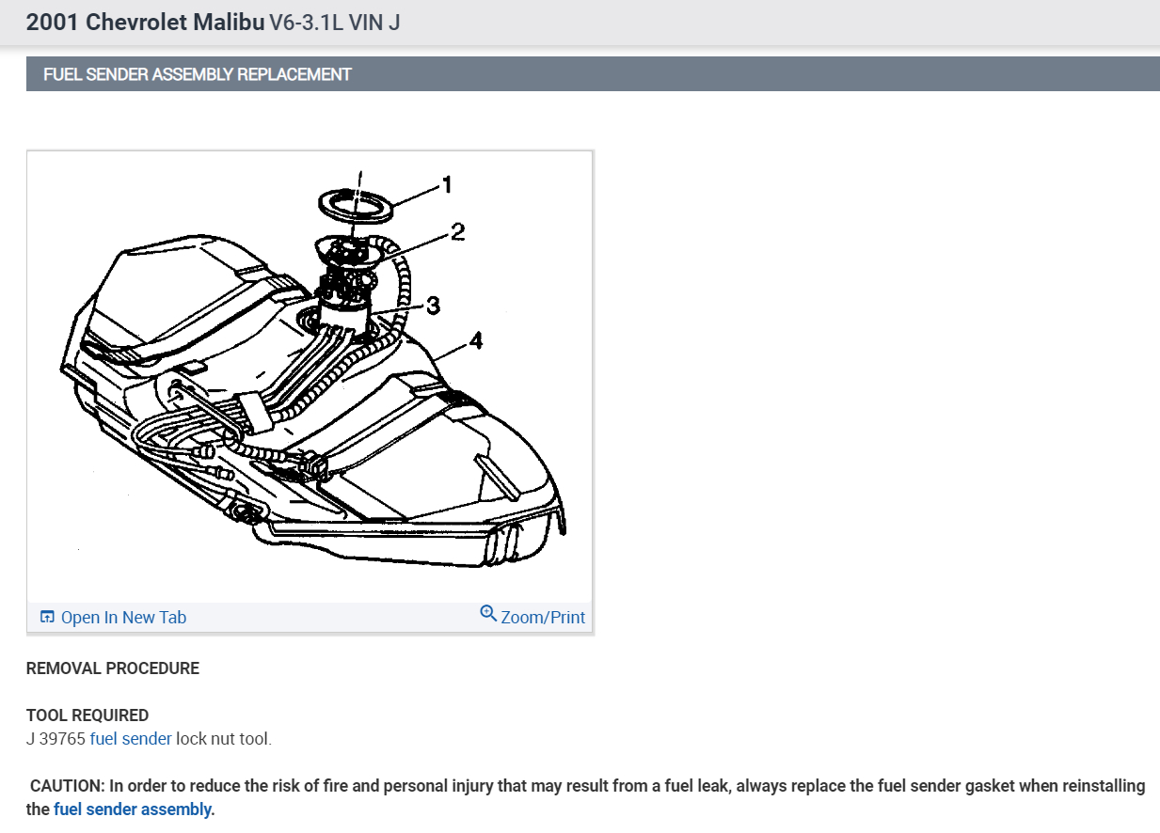Open the diagram in a new tab

(x=123, y=618)
